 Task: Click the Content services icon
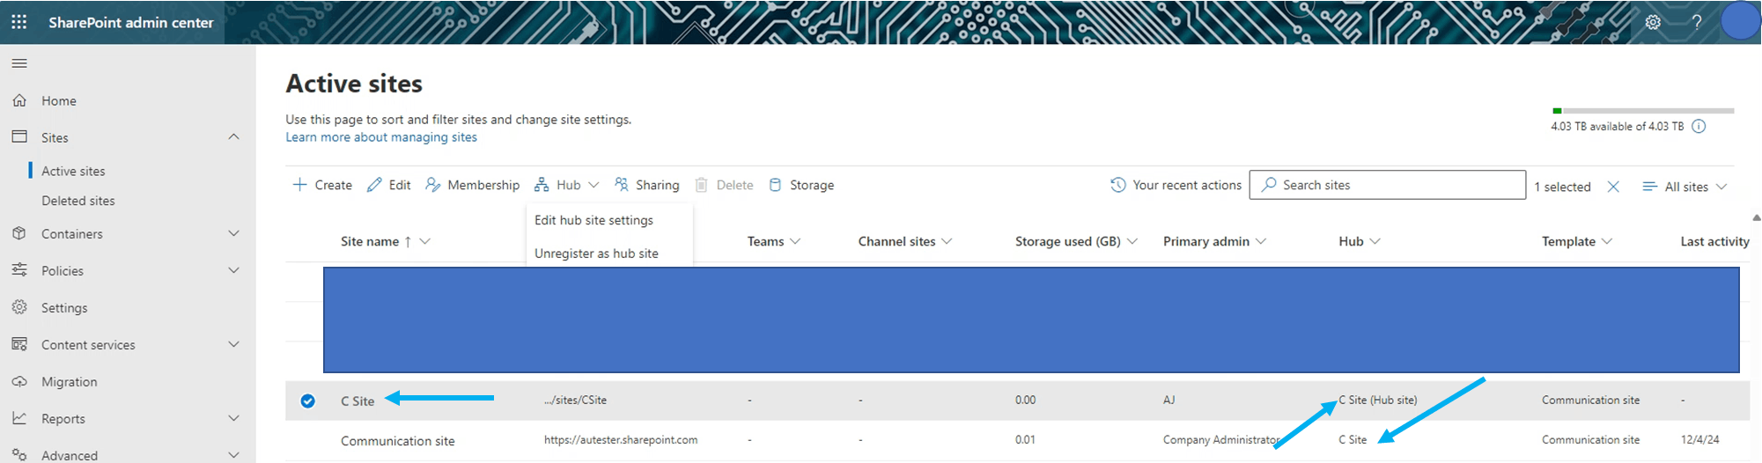click(x=19, y=344)
